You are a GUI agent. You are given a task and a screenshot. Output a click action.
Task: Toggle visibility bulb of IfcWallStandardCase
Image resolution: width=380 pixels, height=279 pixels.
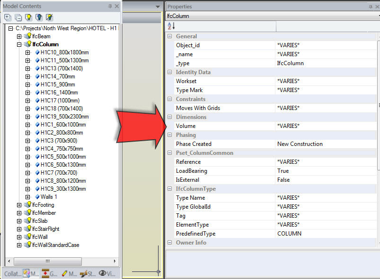[x=28, y=245]
